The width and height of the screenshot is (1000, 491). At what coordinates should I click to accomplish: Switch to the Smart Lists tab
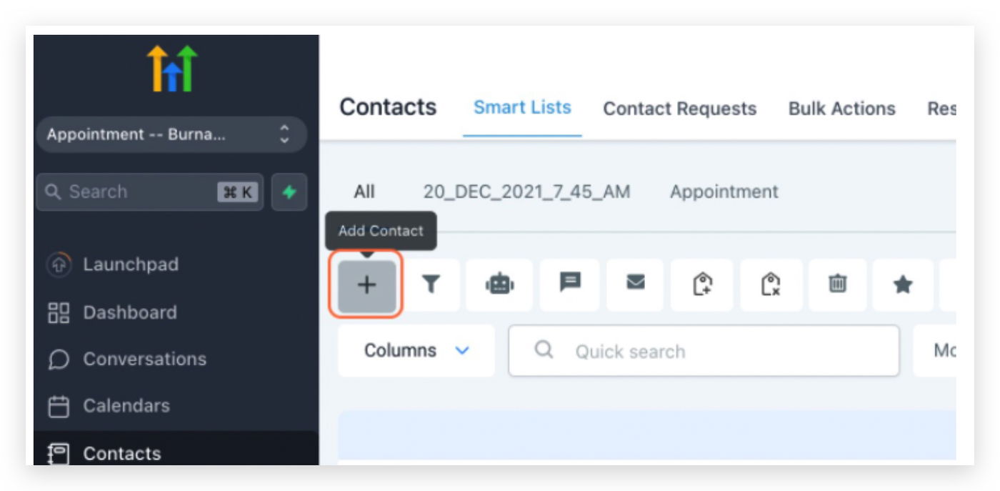pyautogui.click(x=522, y=108)
